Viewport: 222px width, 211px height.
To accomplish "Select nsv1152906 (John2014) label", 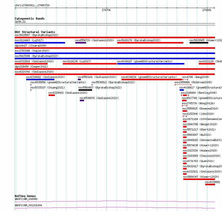I will click(198, 114).
